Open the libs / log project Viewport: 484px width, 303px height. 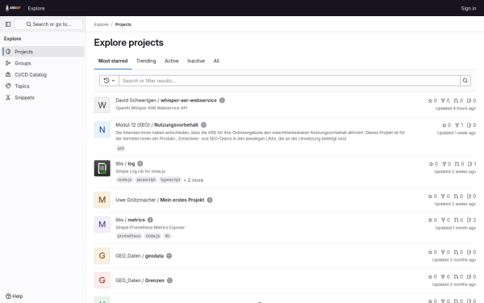125,163
